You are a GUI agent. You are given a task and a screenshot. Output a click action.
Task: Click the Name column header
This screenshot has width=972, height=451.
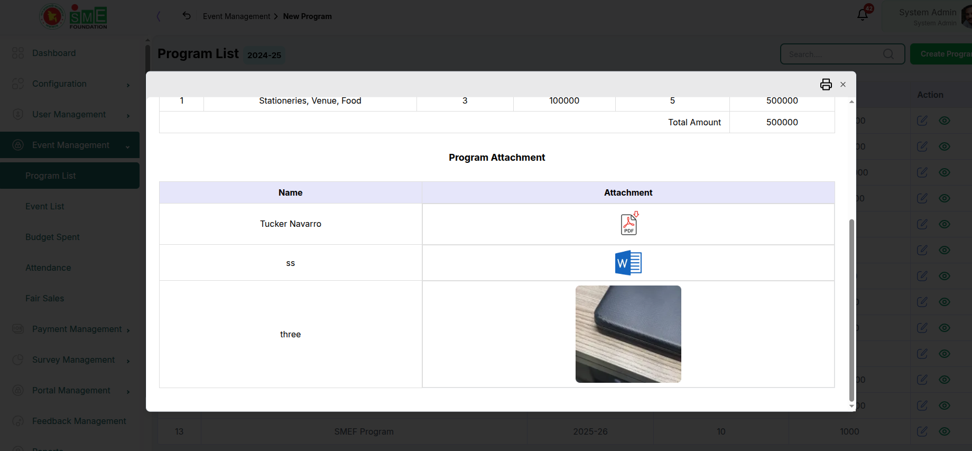(291, 192)
